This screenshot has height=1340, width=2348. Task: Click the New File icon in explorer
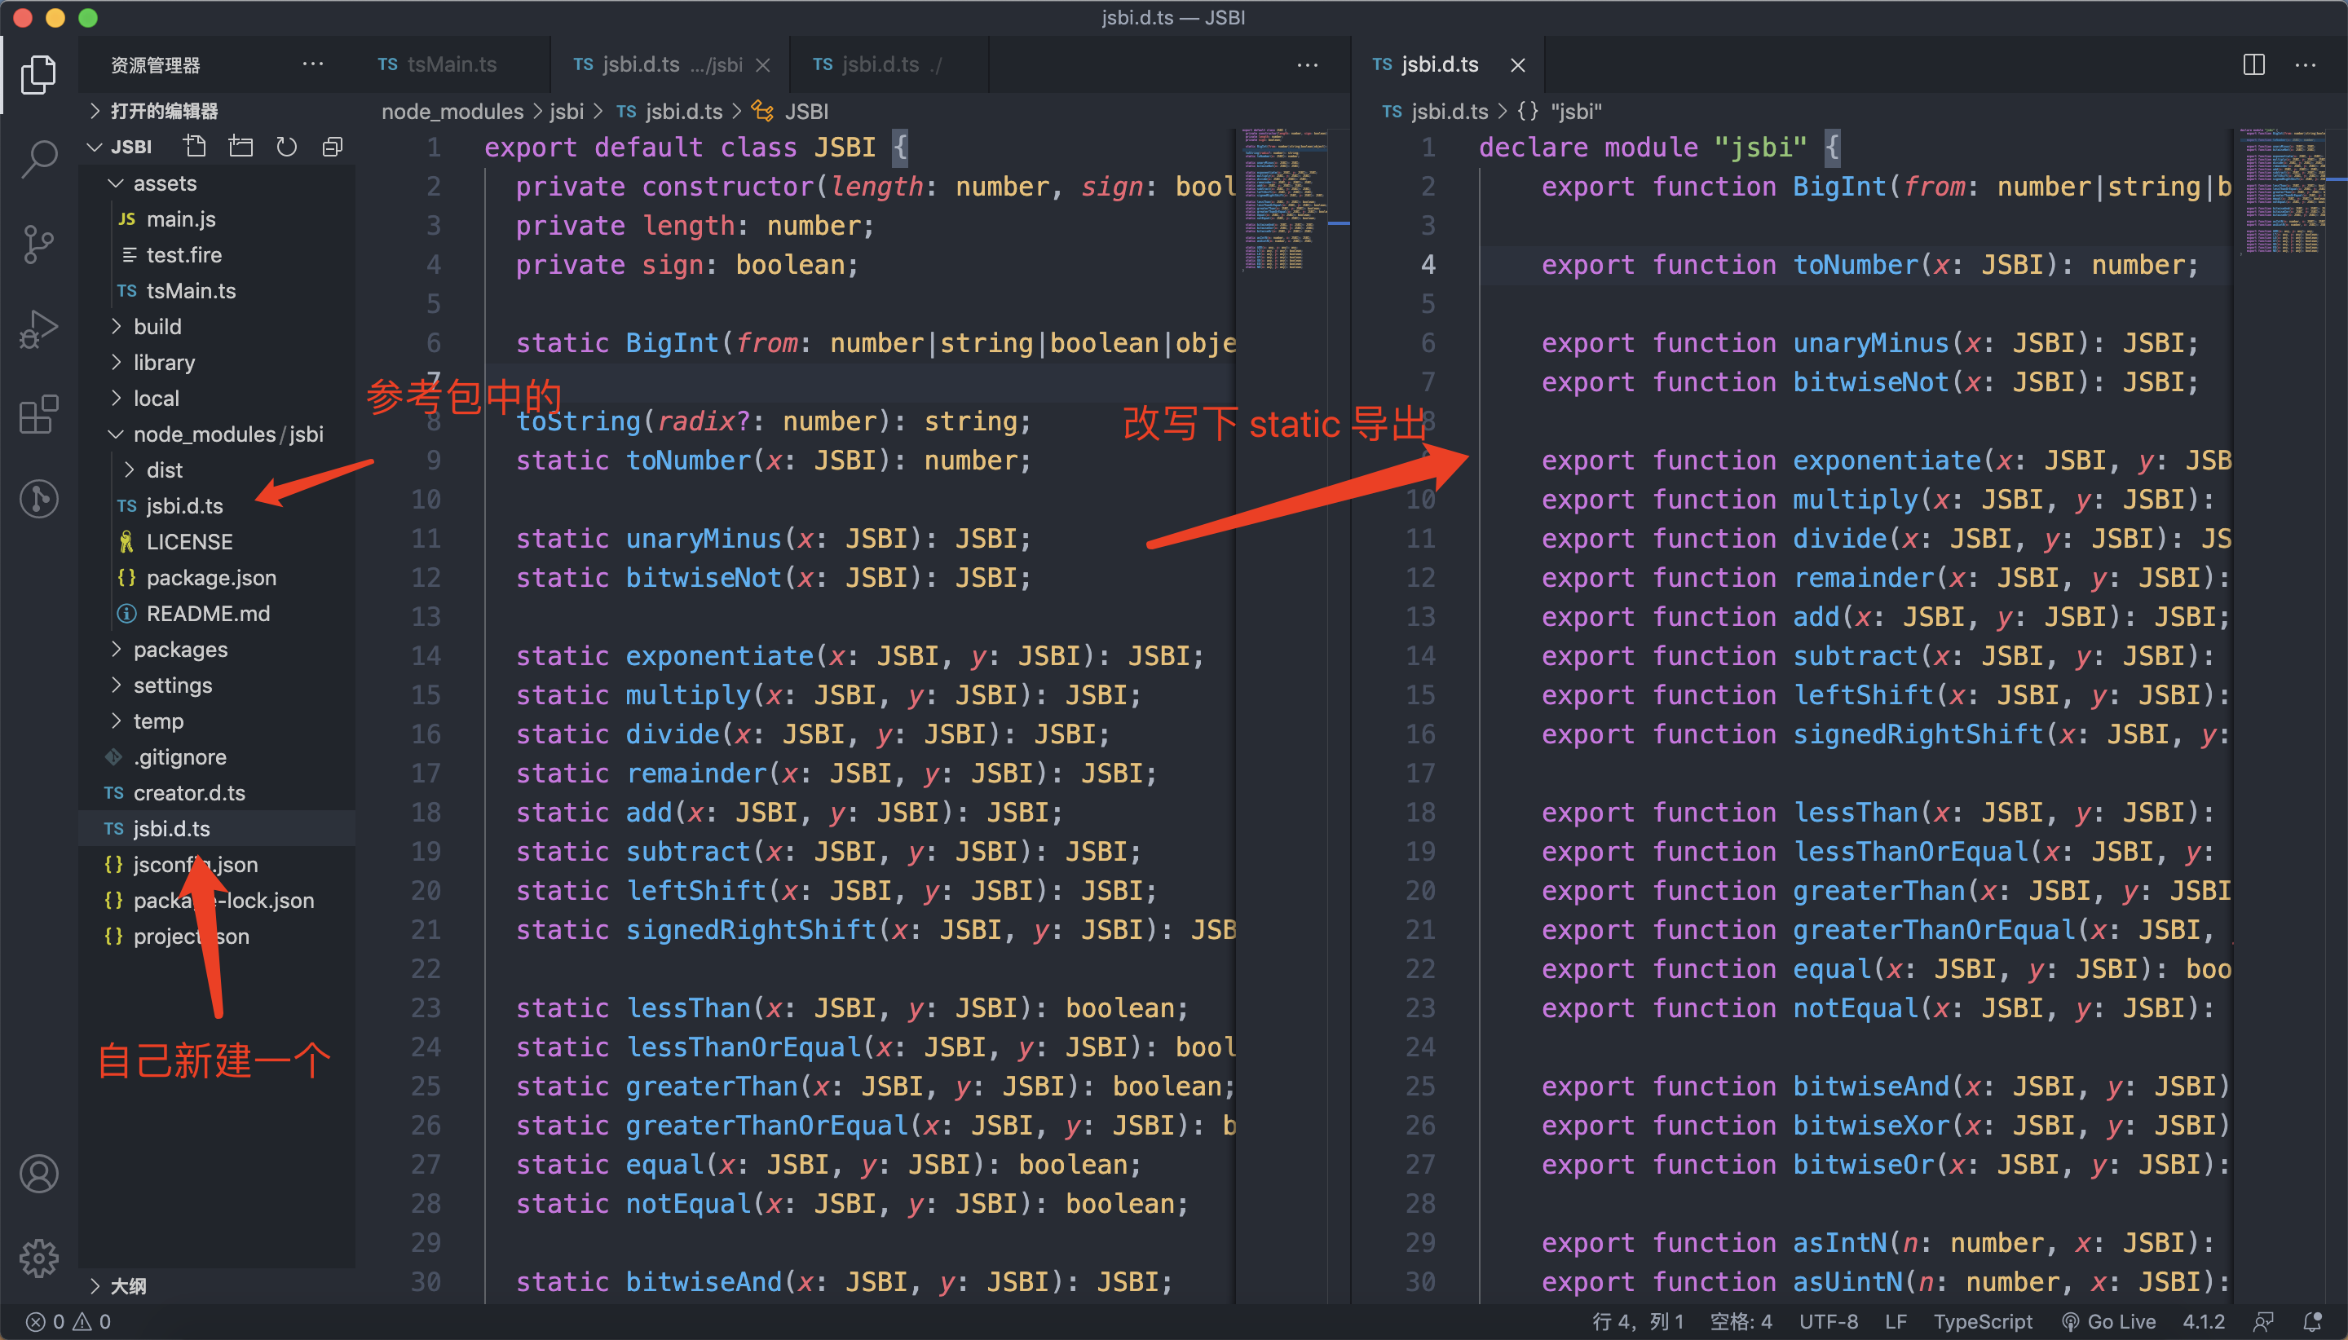(x=194, y=147)
